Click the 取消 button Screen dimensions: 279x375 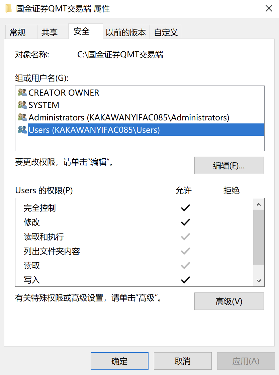point(183,361)
